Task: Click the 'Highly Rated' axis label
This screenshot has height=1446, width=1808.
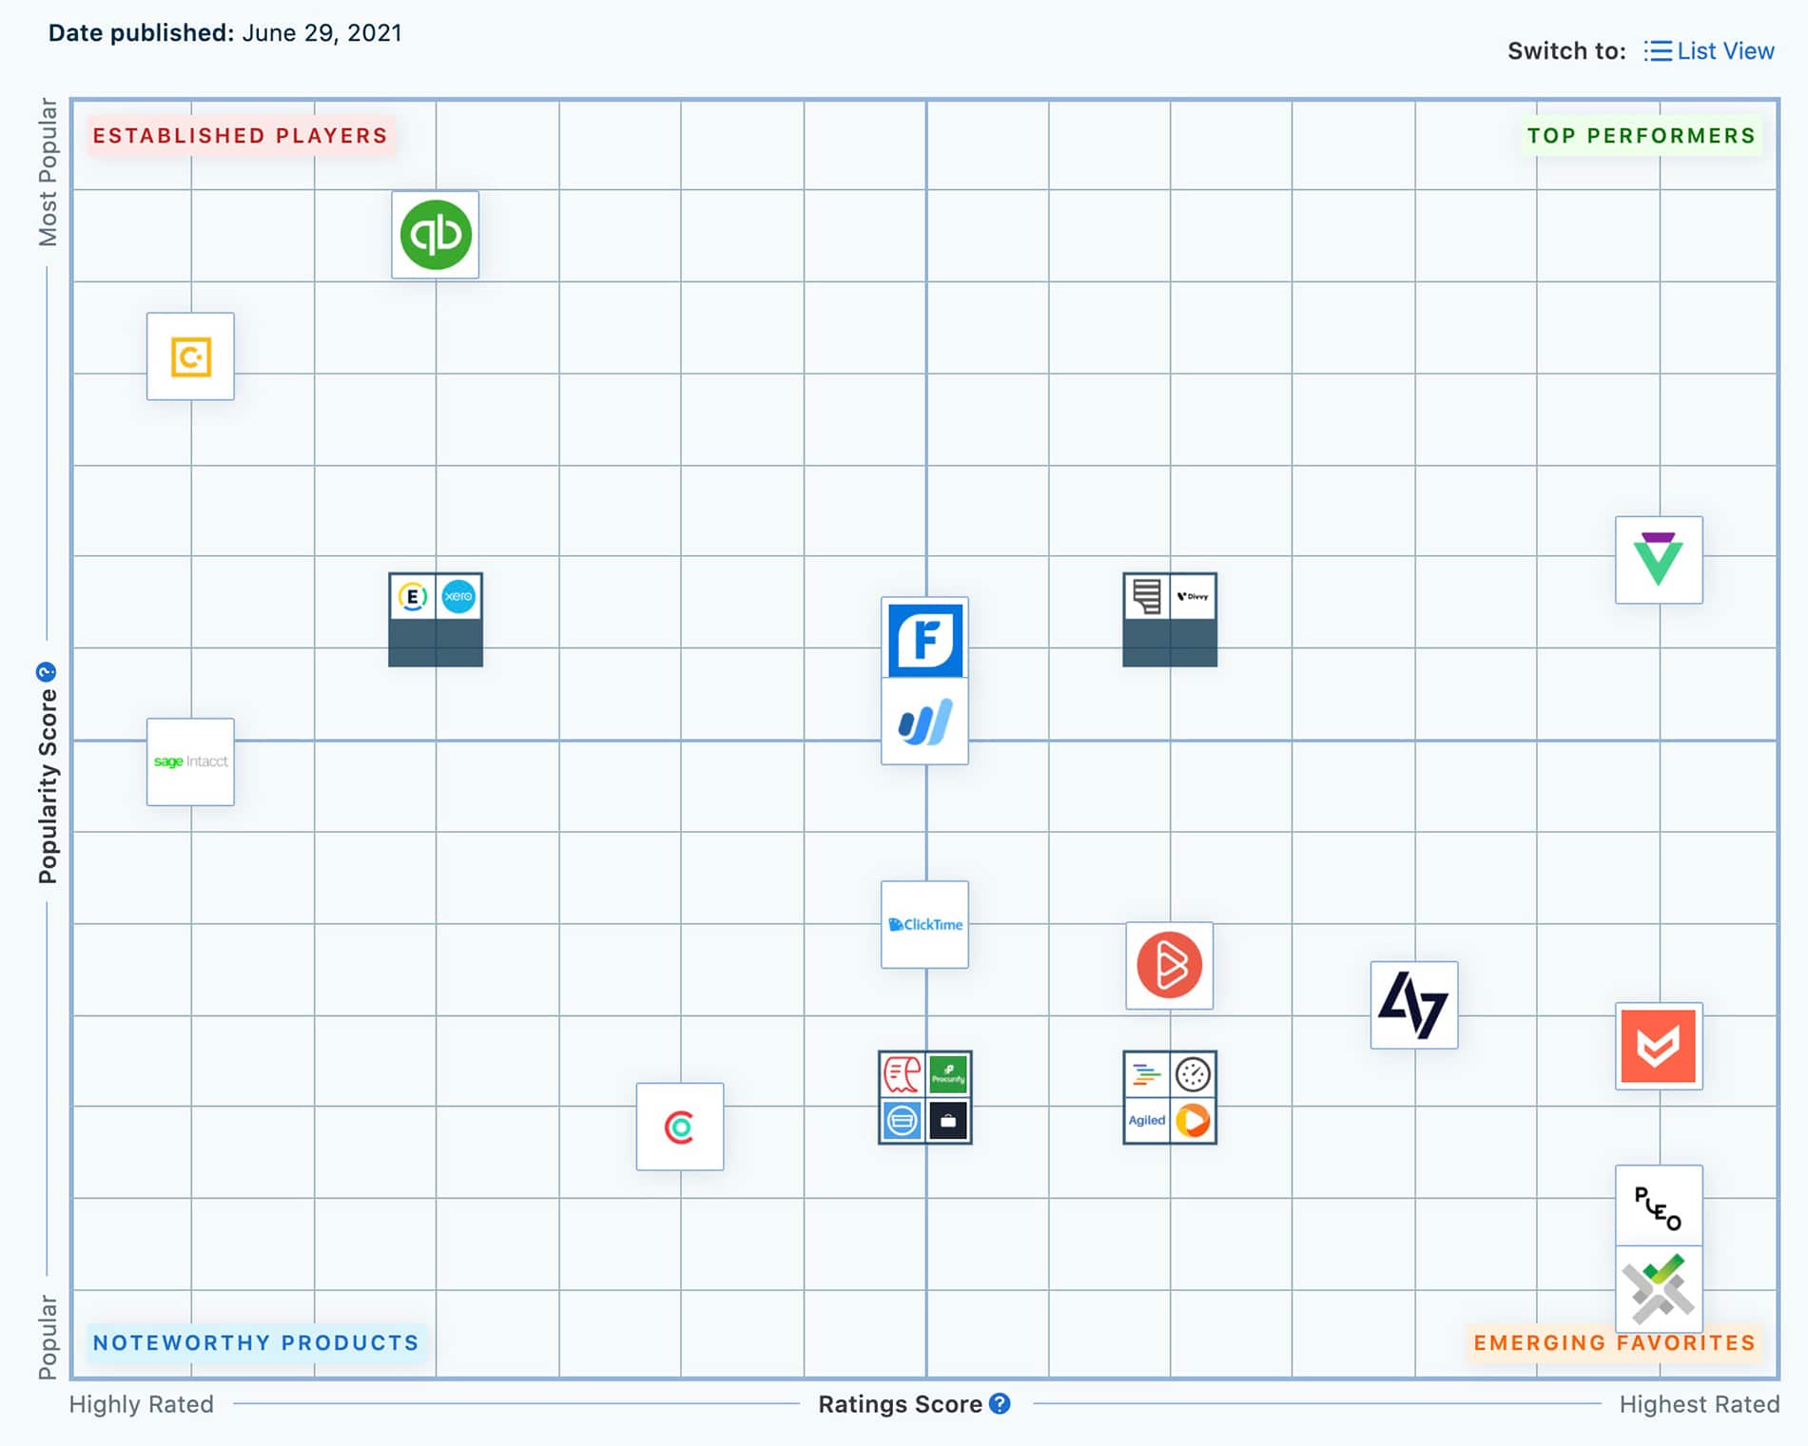Action: point(142,1404)
